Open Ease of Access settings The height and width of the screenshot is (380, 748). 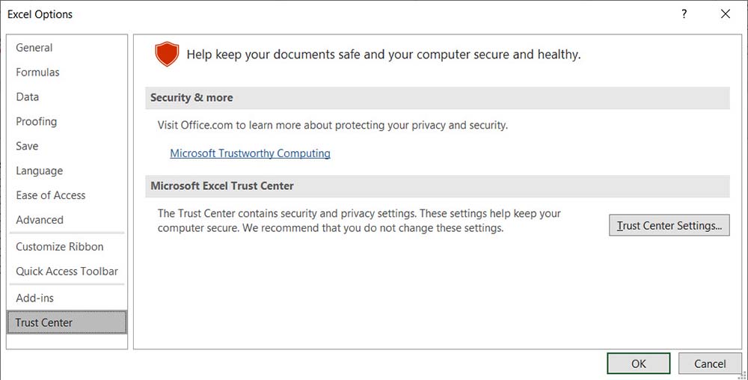coord(51,196)
